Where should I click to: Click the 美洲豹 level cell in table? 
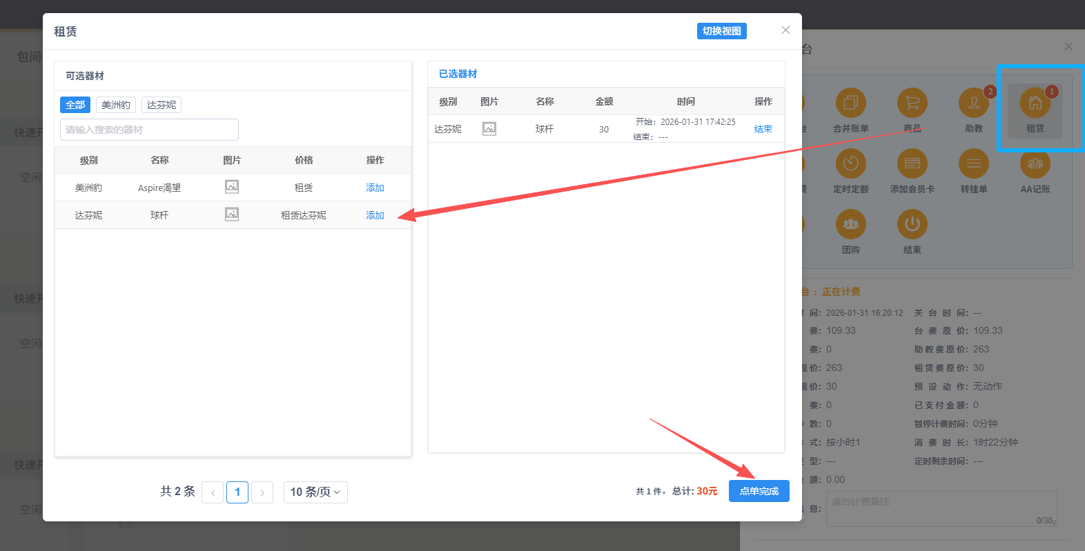coord(89,188)
